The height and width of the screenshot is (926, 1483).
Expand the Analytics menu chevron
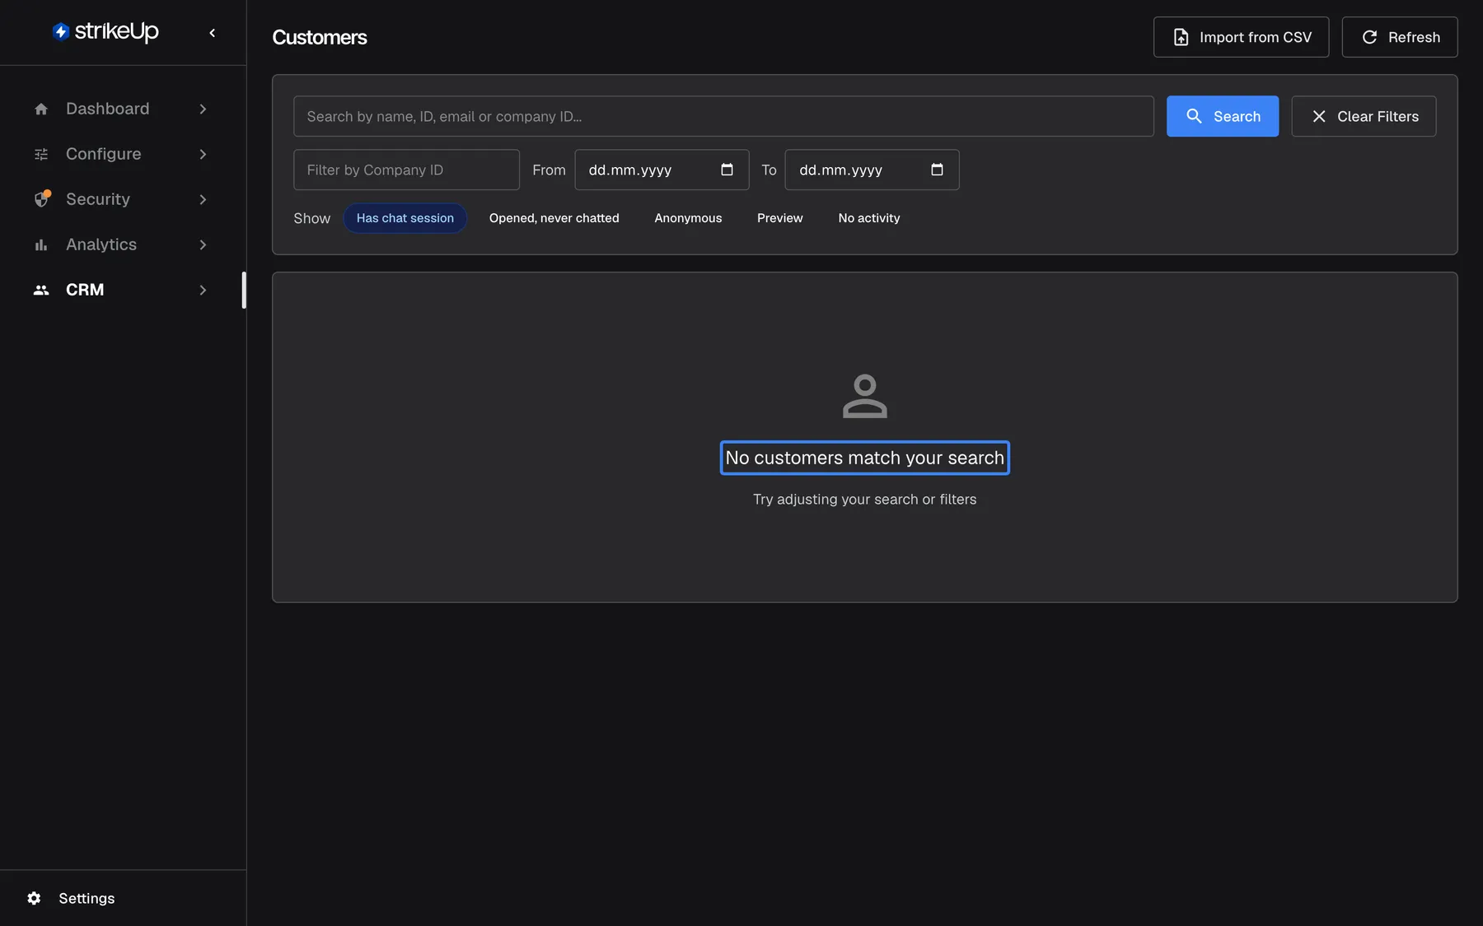pyautogui.click(x=203, y=244)
